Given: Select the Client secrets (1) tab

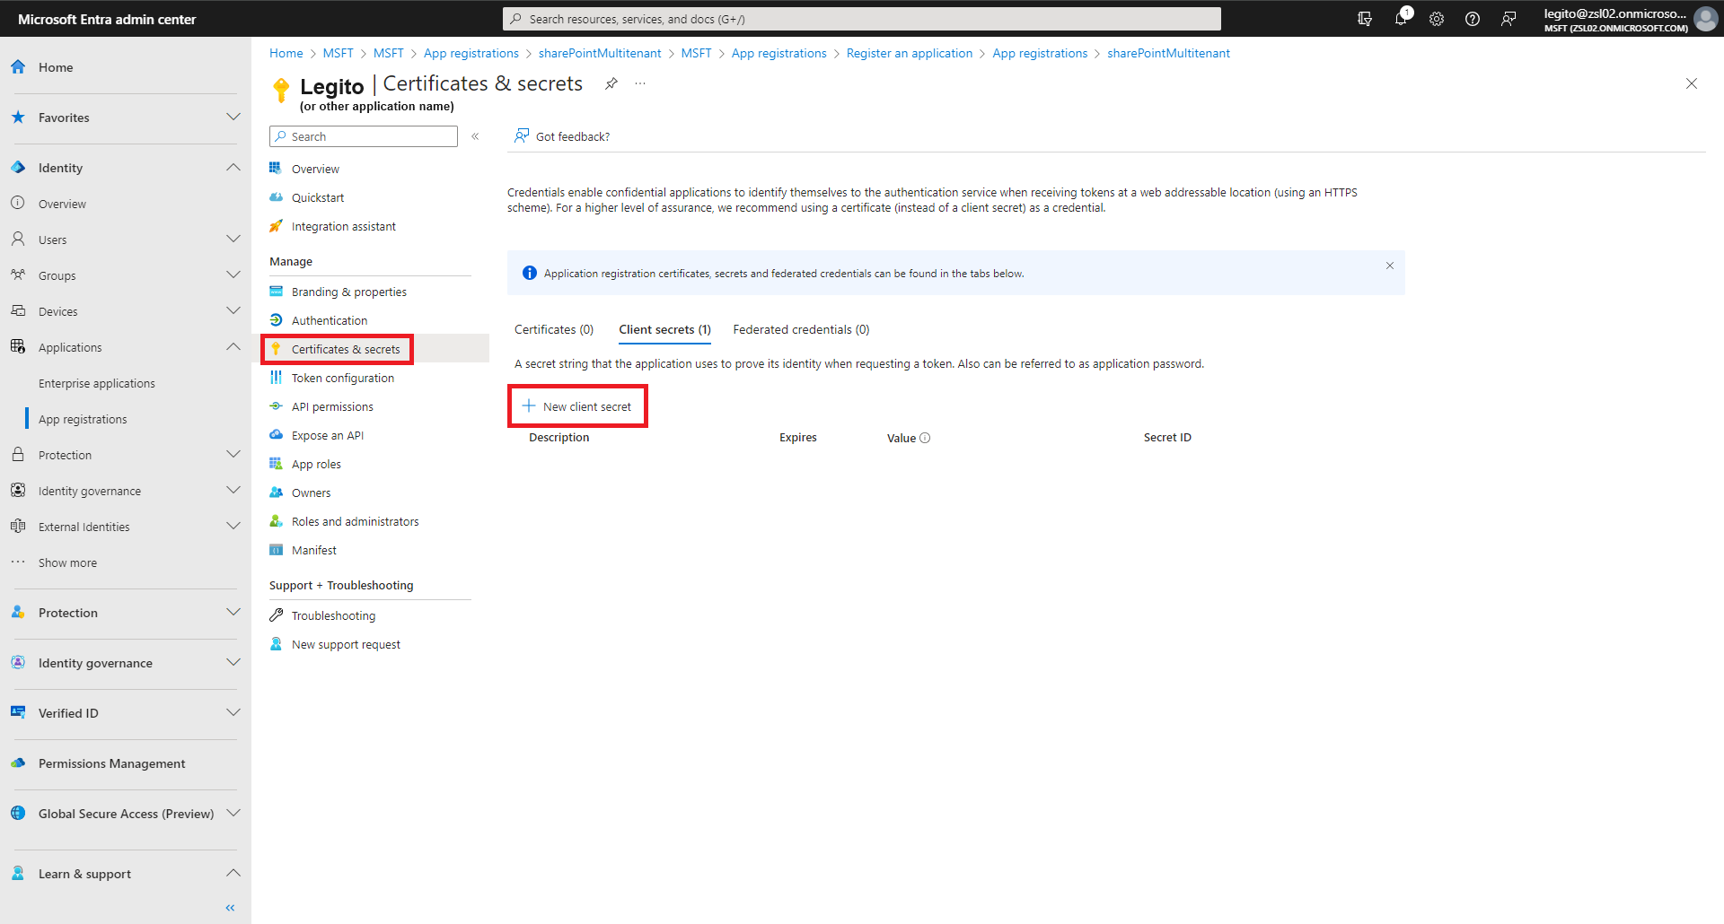Looking at the screenshot, I should [x=664, y=329].
